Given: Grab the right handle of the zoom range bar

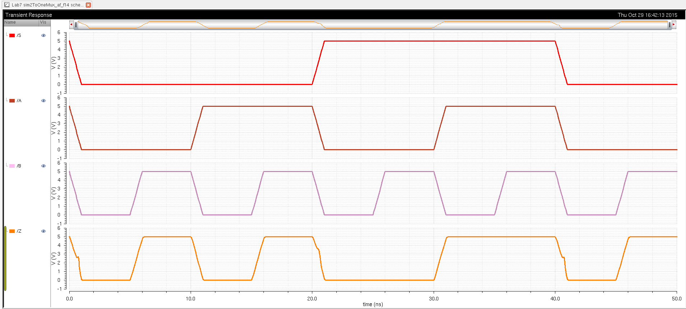Looking at the screenshot, I should [669, 25].
